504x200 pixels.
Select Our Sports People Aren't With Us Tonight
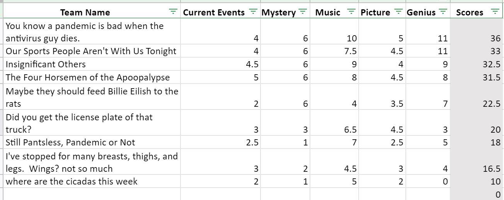click(x=92, y=51)
